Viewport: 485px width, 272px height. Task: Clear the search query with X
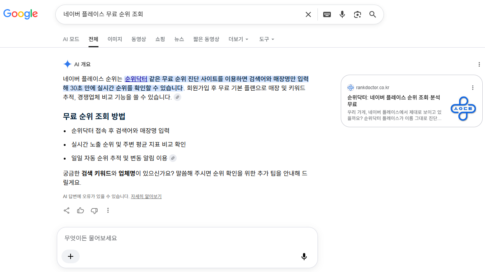tap(308, 14)
